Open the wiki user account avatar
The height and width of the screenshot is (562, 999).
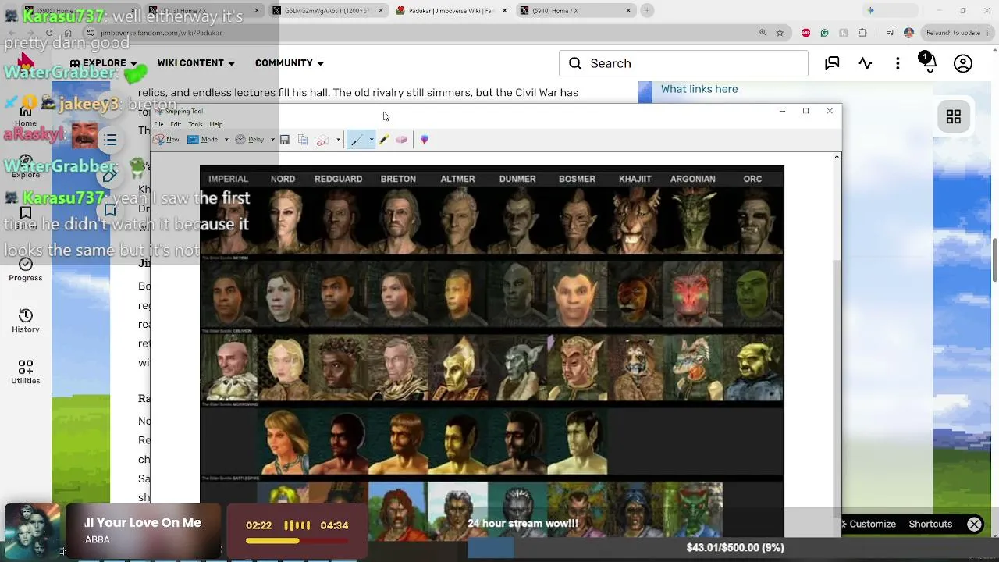pos(963,63)
